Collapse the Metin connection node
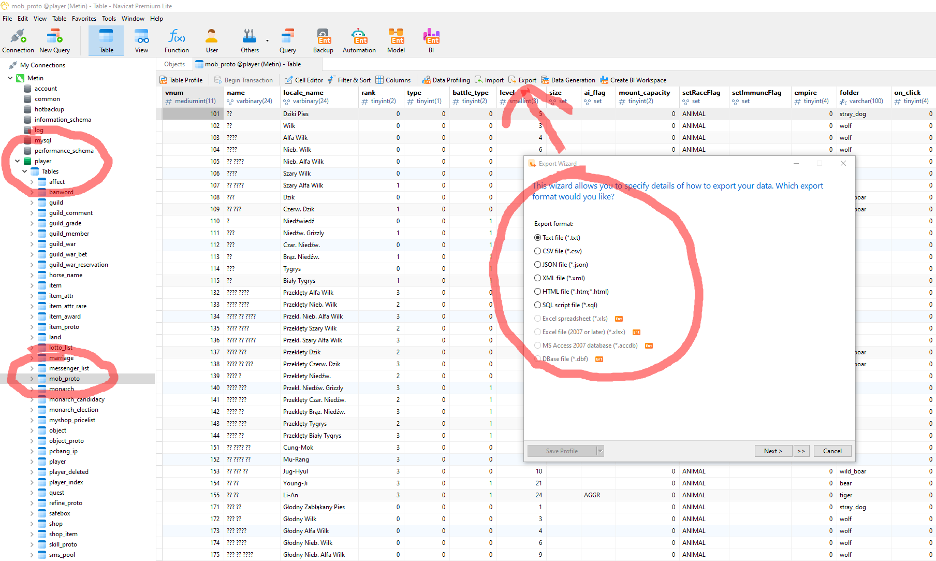 coord(10,78)
